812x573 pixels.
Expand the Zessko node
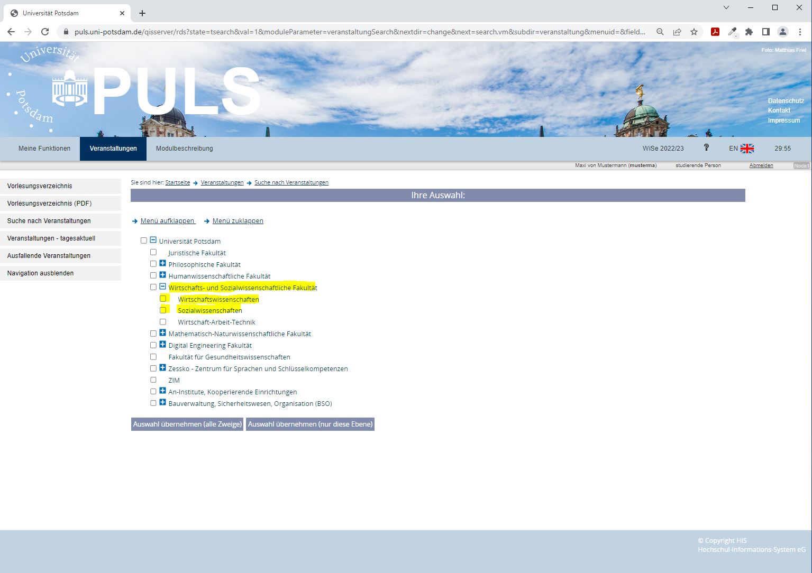click(163, 368)
